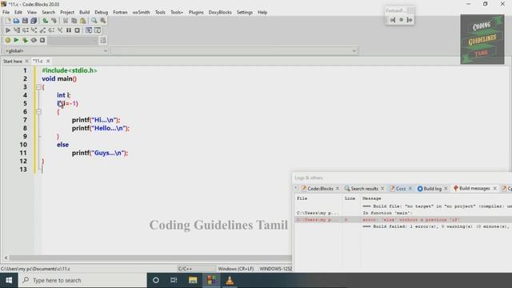512x288 pixels.
Task: Open the build target dropdown
Action: [73, 40]
